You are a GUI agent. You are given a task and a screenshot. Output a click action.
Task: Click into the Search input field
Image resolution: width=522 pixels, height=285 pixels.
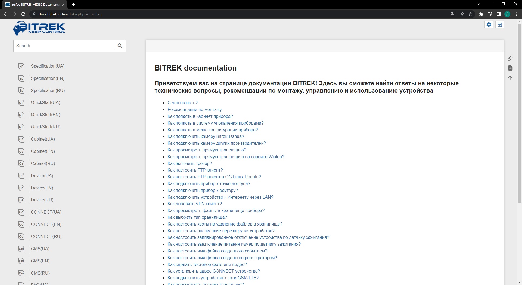pyautogui.click(x=64, y=46)
